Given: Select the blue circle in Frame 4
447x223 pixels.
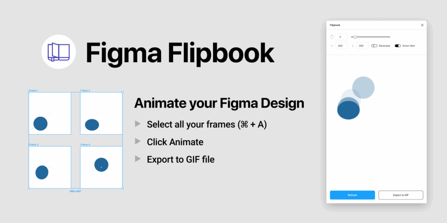Looking at the screenshot, I should (x=101, y=165).
